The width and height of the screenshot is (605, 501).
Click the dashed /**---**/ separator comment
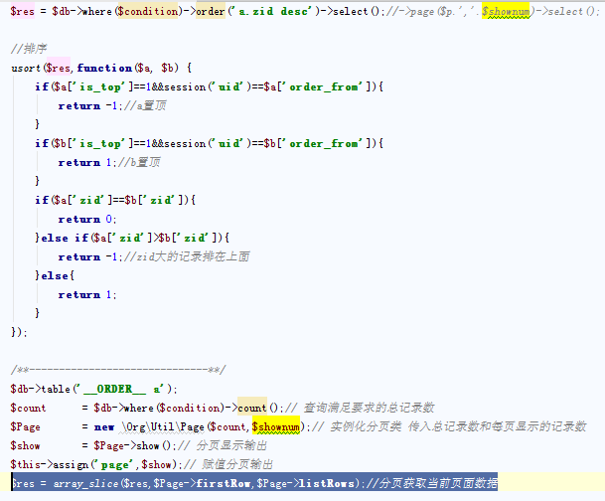117,370
